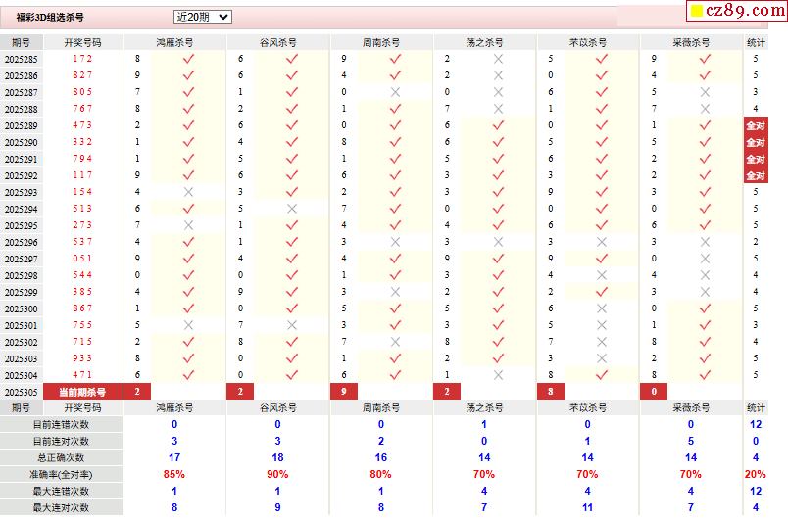The image size is (788, 522).
Task: Click the 周南杀号 cross mark for period 2025287
Action: 395,92
